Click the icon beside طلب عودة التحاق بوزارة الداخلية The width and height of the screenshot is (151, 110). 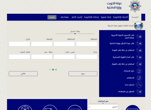(x=139, y=44)
